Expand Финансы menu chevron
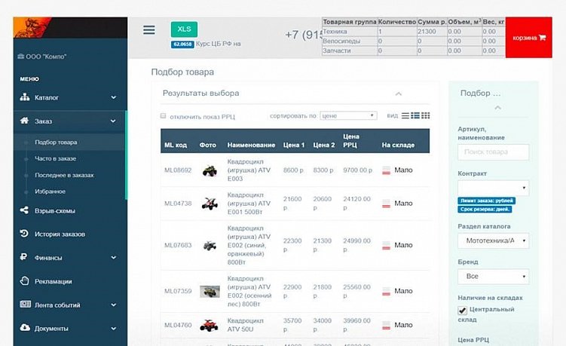The height and width of the screenshot is (346, 566). coord(113,258)
